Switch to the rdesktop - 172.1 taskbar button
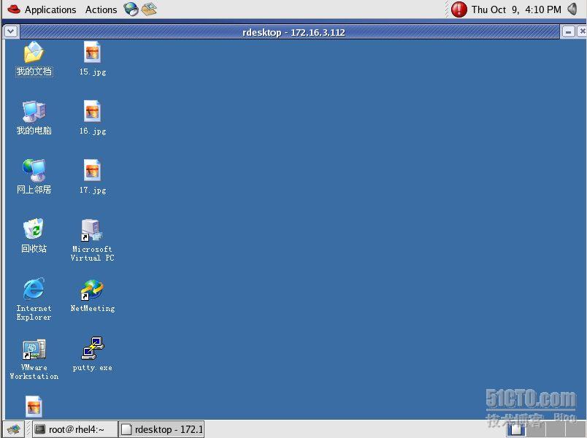Screen dimensions: 587x438 162,429
